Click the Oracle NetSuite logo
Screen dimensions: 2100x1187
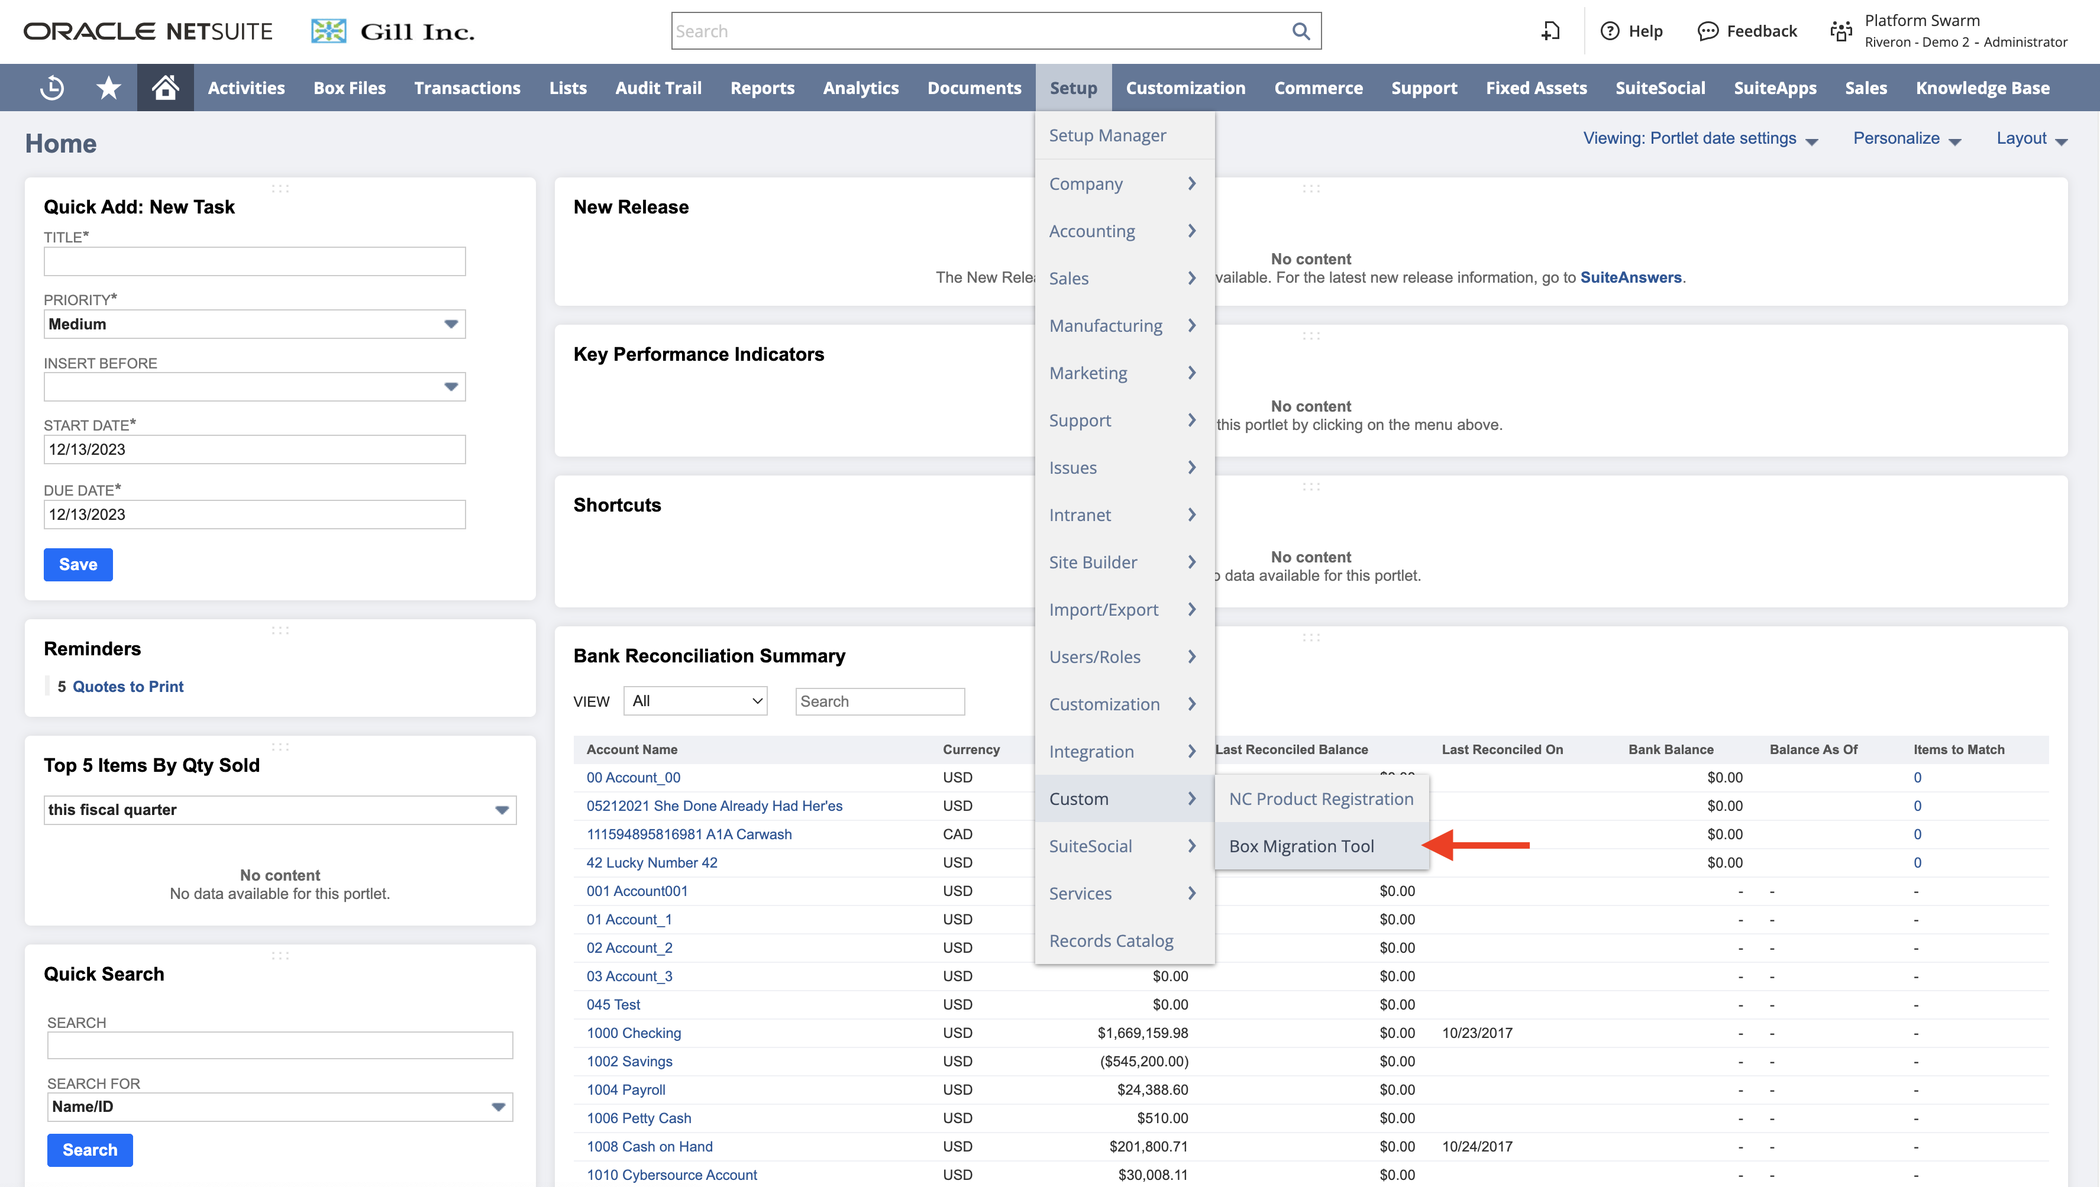[147, 31]
